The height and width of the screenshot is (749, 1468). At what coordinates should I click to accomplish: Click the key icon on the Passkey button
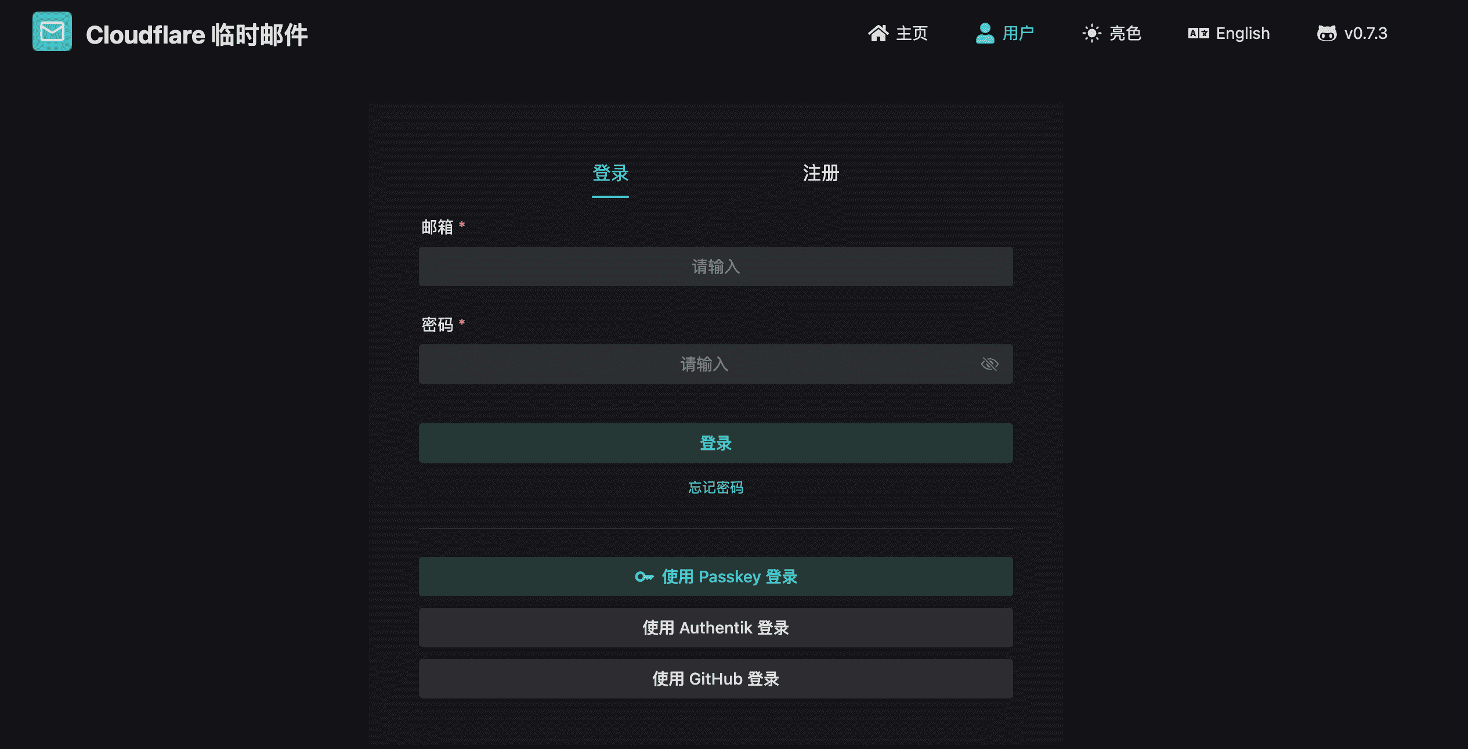point(644,577)
